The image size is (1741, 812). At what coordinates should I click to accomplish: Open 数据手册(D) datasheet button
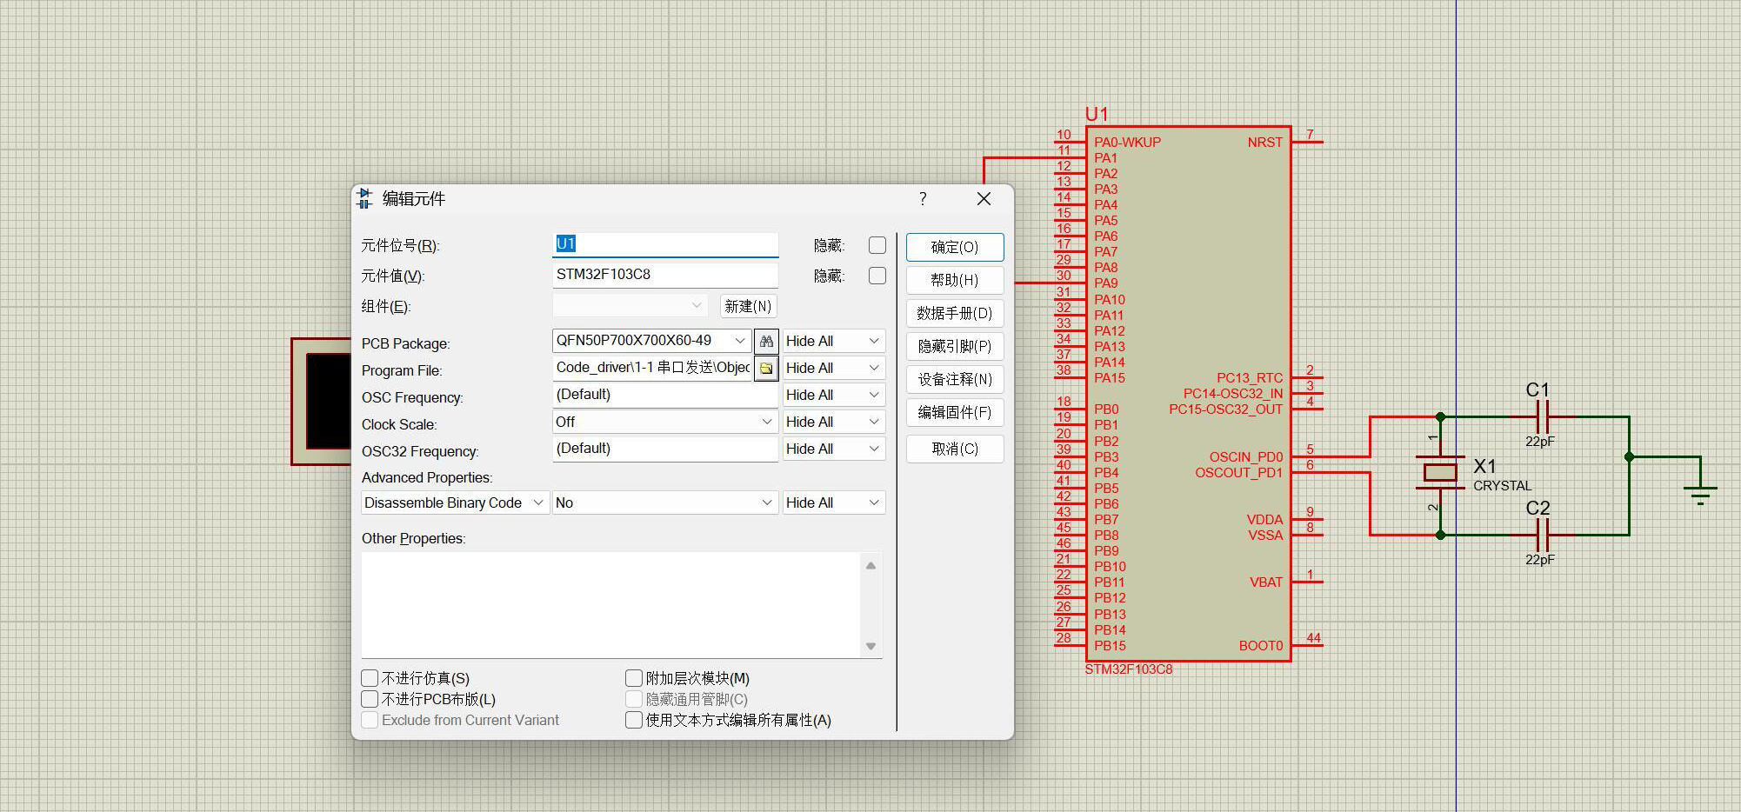coord(955,313)
